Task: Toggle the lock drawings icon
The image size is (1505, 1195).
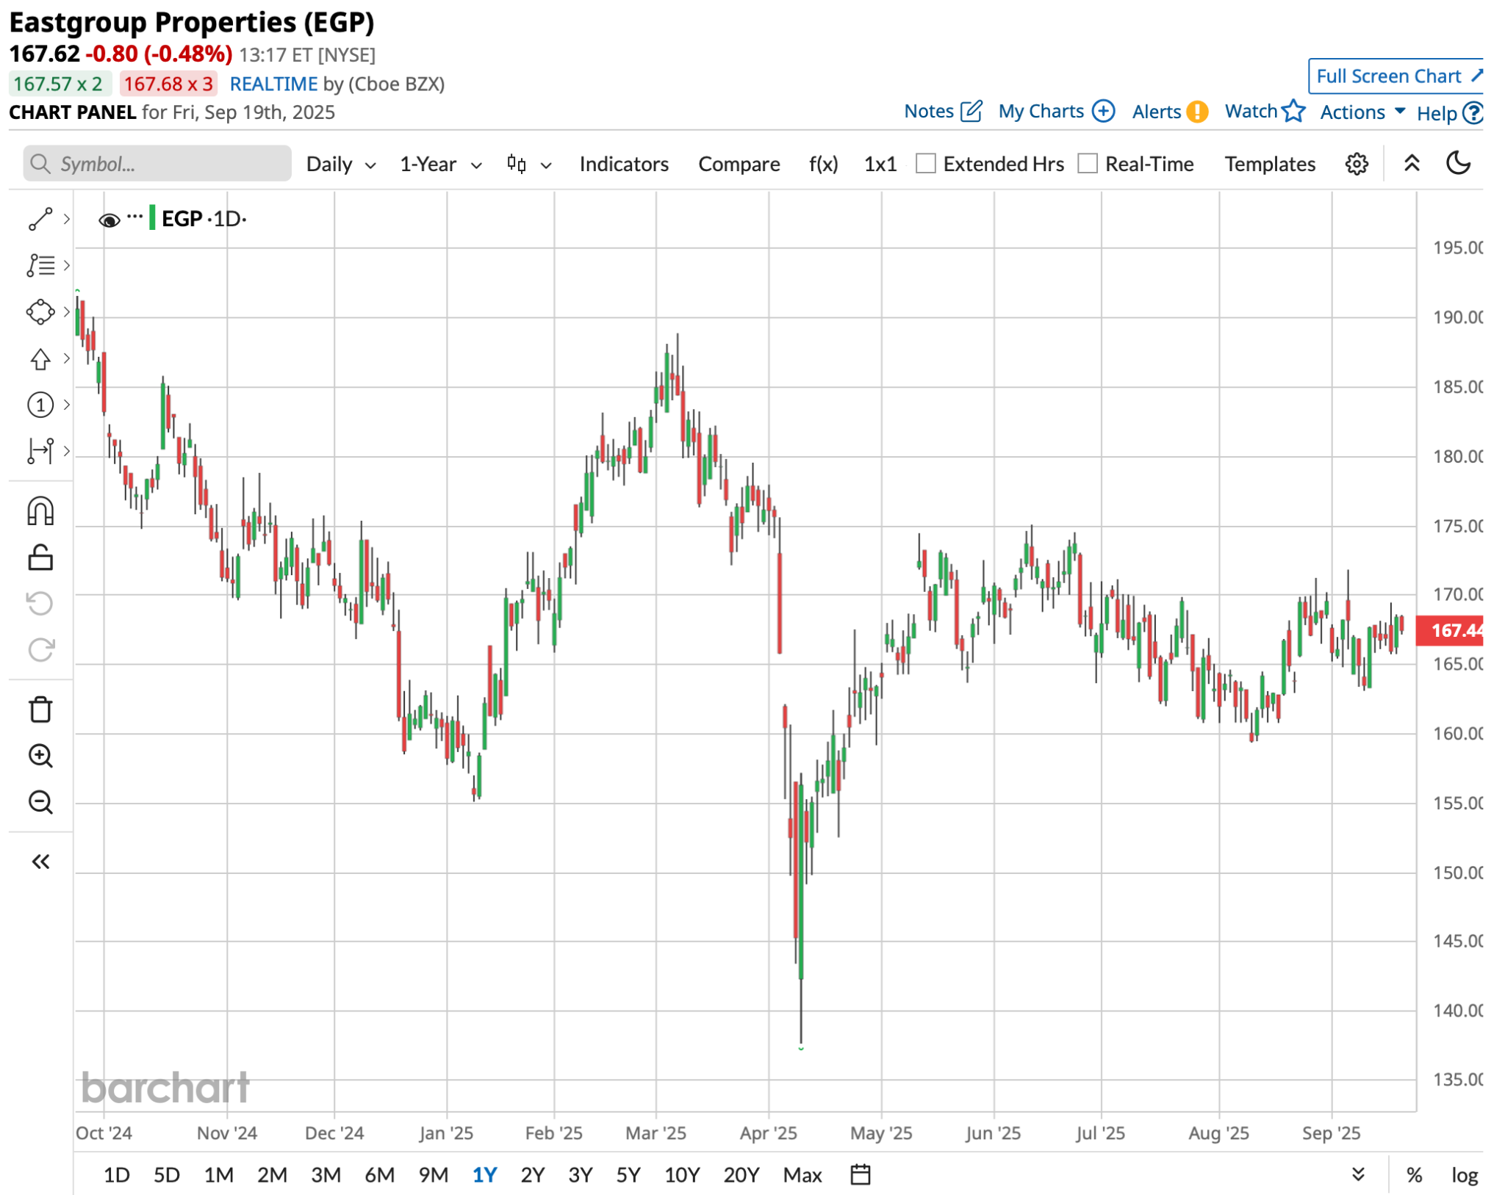Action: click(40, 557)
